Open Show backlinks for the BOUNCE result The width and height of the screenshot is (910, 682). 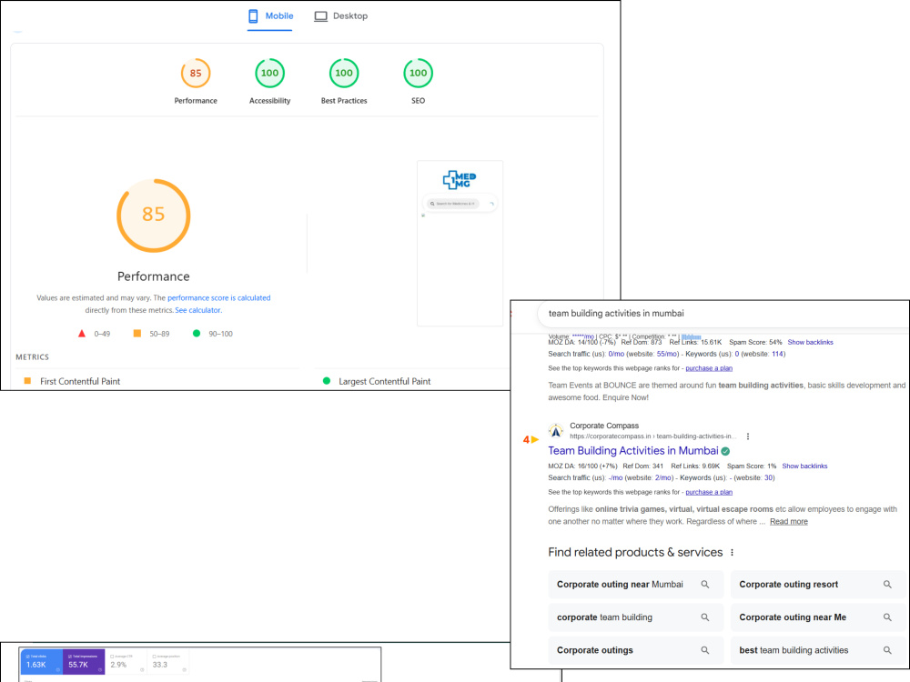tap(810, 342)
